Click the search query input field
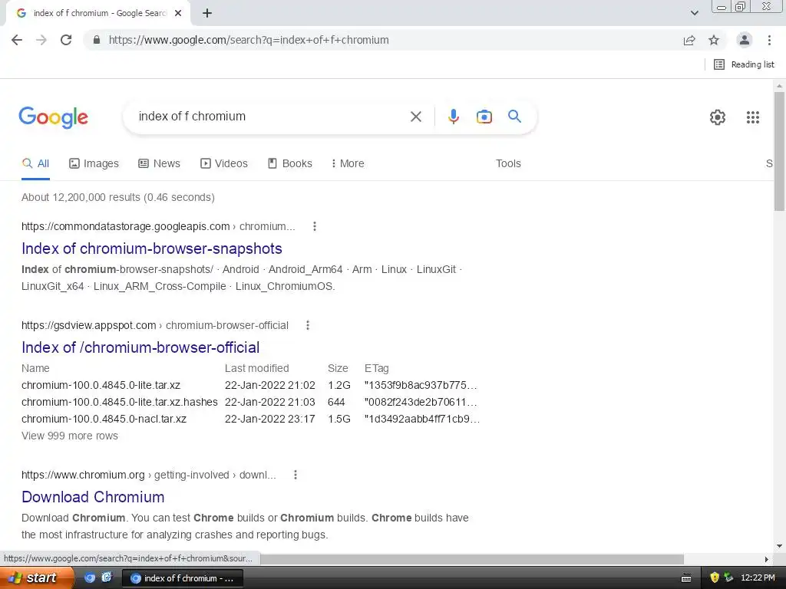786x589 pixels. pyautogui.click(x=268, y=117)
